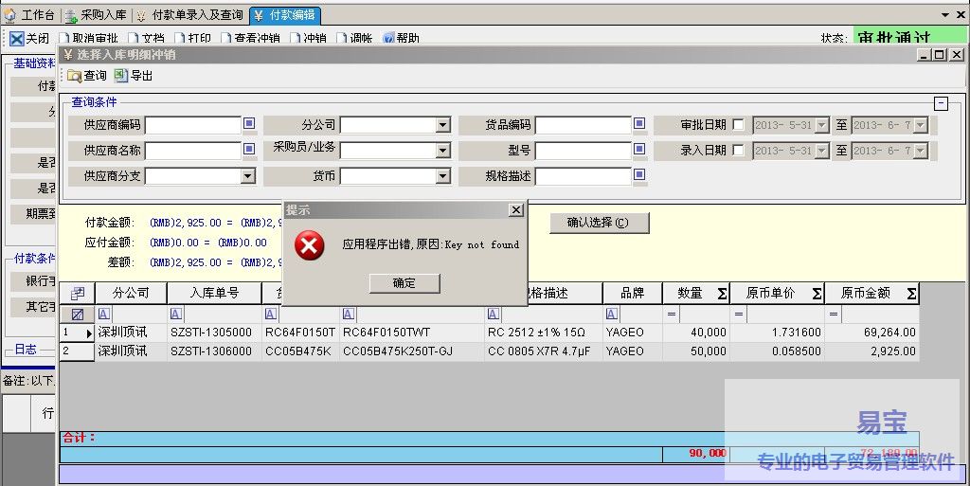970x486 pixels.
Task: Open lookup button beside 货品编码 field
Action: pyautogui.click(x=639, y=124)
